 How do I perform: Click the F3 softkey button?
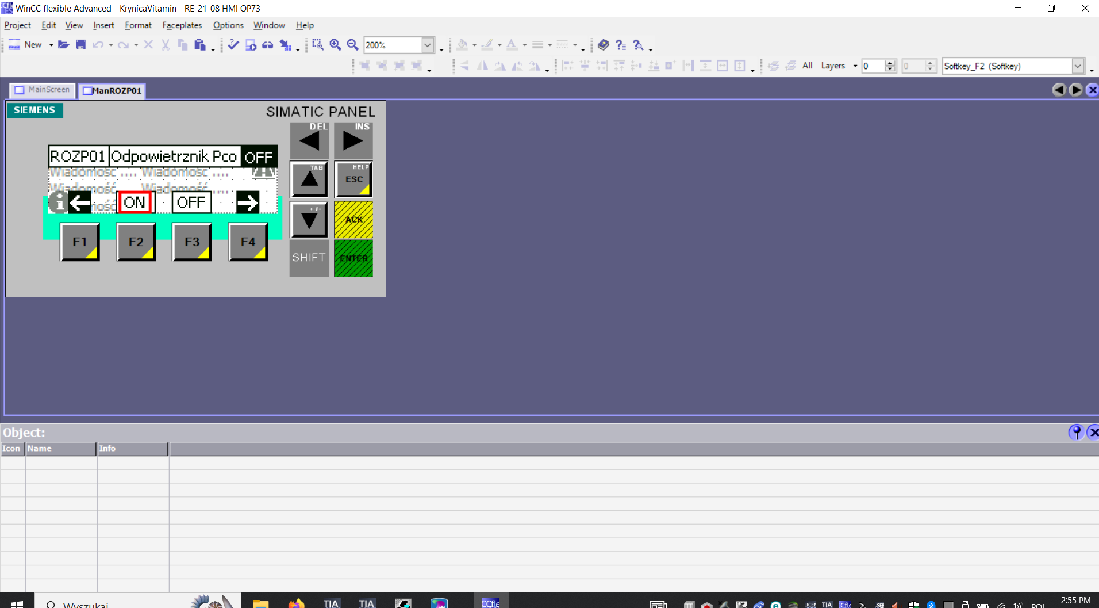pyautogui.click(x=192, y=242)
